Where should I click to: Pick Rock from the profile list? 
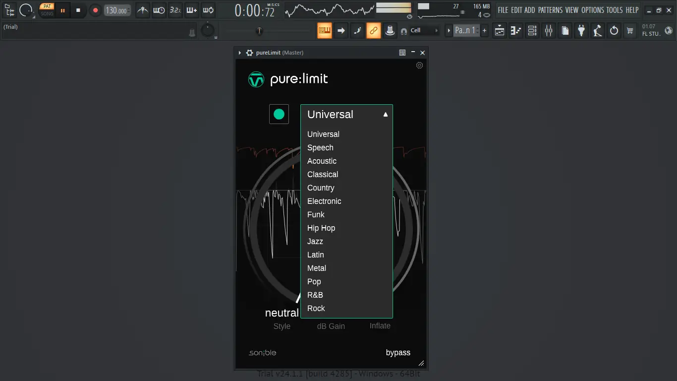pyautogui.click(x=346, y=309)
